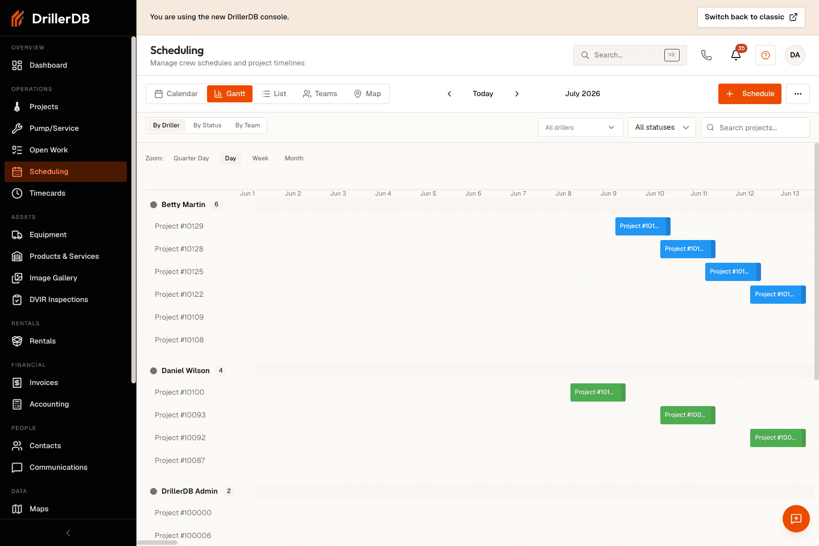Click the Project #10108 row label
Screen dimensions: 819x546
(179, 340)
